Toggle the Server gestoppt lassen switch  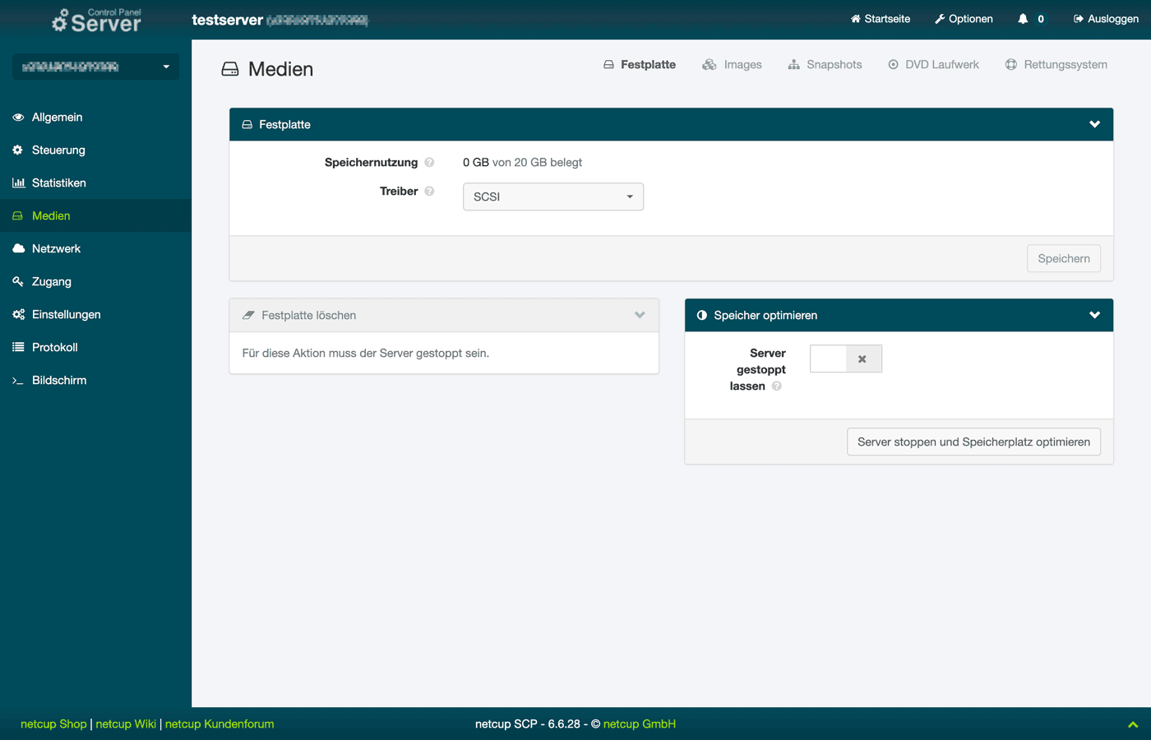[845, 359]
